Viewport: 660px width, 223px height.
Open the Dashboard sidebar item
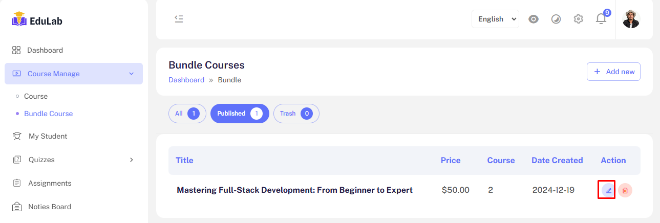point(45,50)
